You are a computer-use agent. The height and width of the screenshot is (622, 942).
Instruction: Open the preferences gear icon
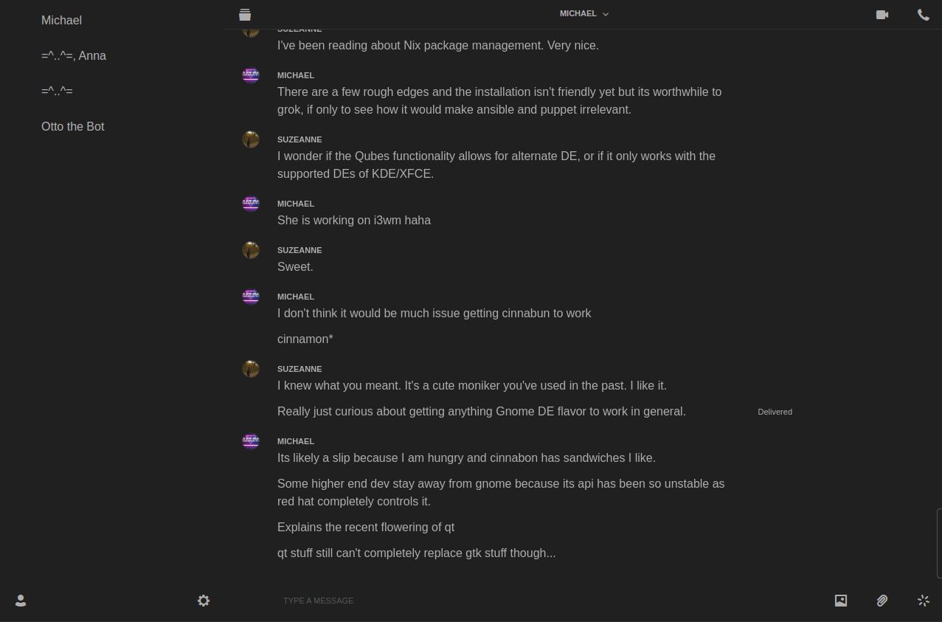click(204, 601)
